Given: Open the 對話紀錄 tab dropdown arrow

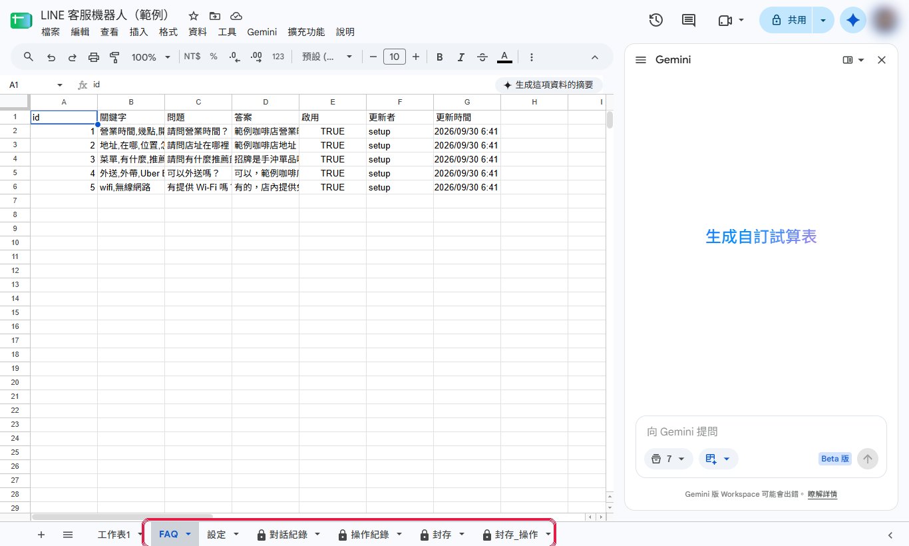Looking at the screenshot, I should pyautogui.click(x=317, y=534).
